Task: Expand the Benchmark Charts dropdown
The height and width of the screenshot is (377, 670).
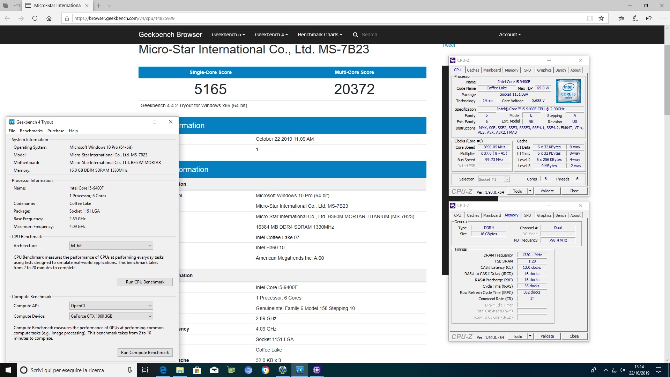Action: pos(320,35)
